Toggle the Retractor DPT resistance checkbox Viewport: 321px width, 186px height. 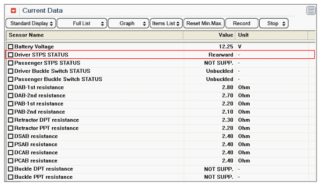tap(11, 120)
